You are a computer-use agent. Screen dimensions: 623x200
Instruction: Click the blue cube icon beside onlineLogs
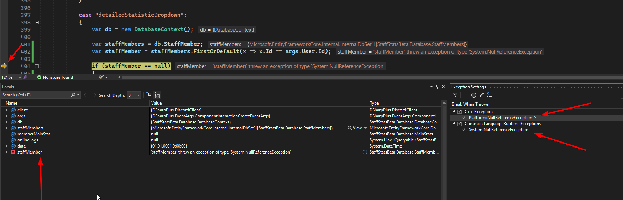[x=13, y=140]
